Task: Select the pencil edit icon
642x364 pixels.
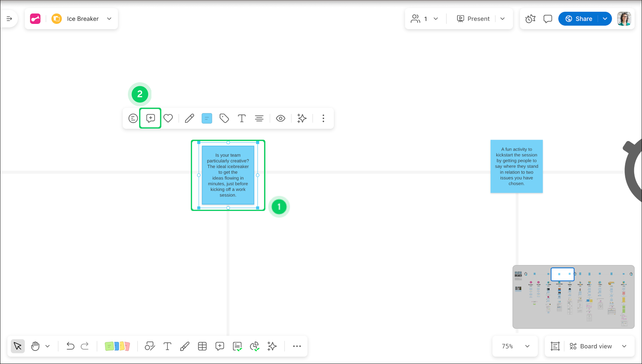Action: (189, 118)
